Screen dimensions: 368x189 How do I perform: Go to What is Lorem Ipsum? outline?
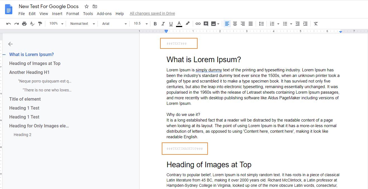[x=31, y=54]
